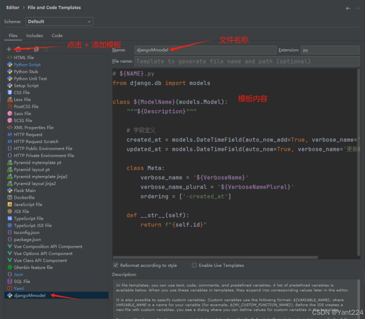This screenshot has width=365, height=319.
Task: Enable Live Templates checkbox
Action: tap(194, 265)
